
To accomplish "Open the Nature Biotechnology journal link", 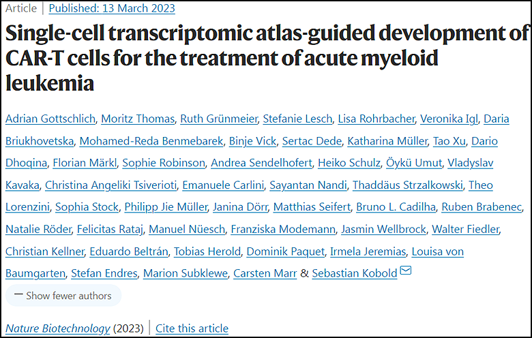I will tap(58, 328).
